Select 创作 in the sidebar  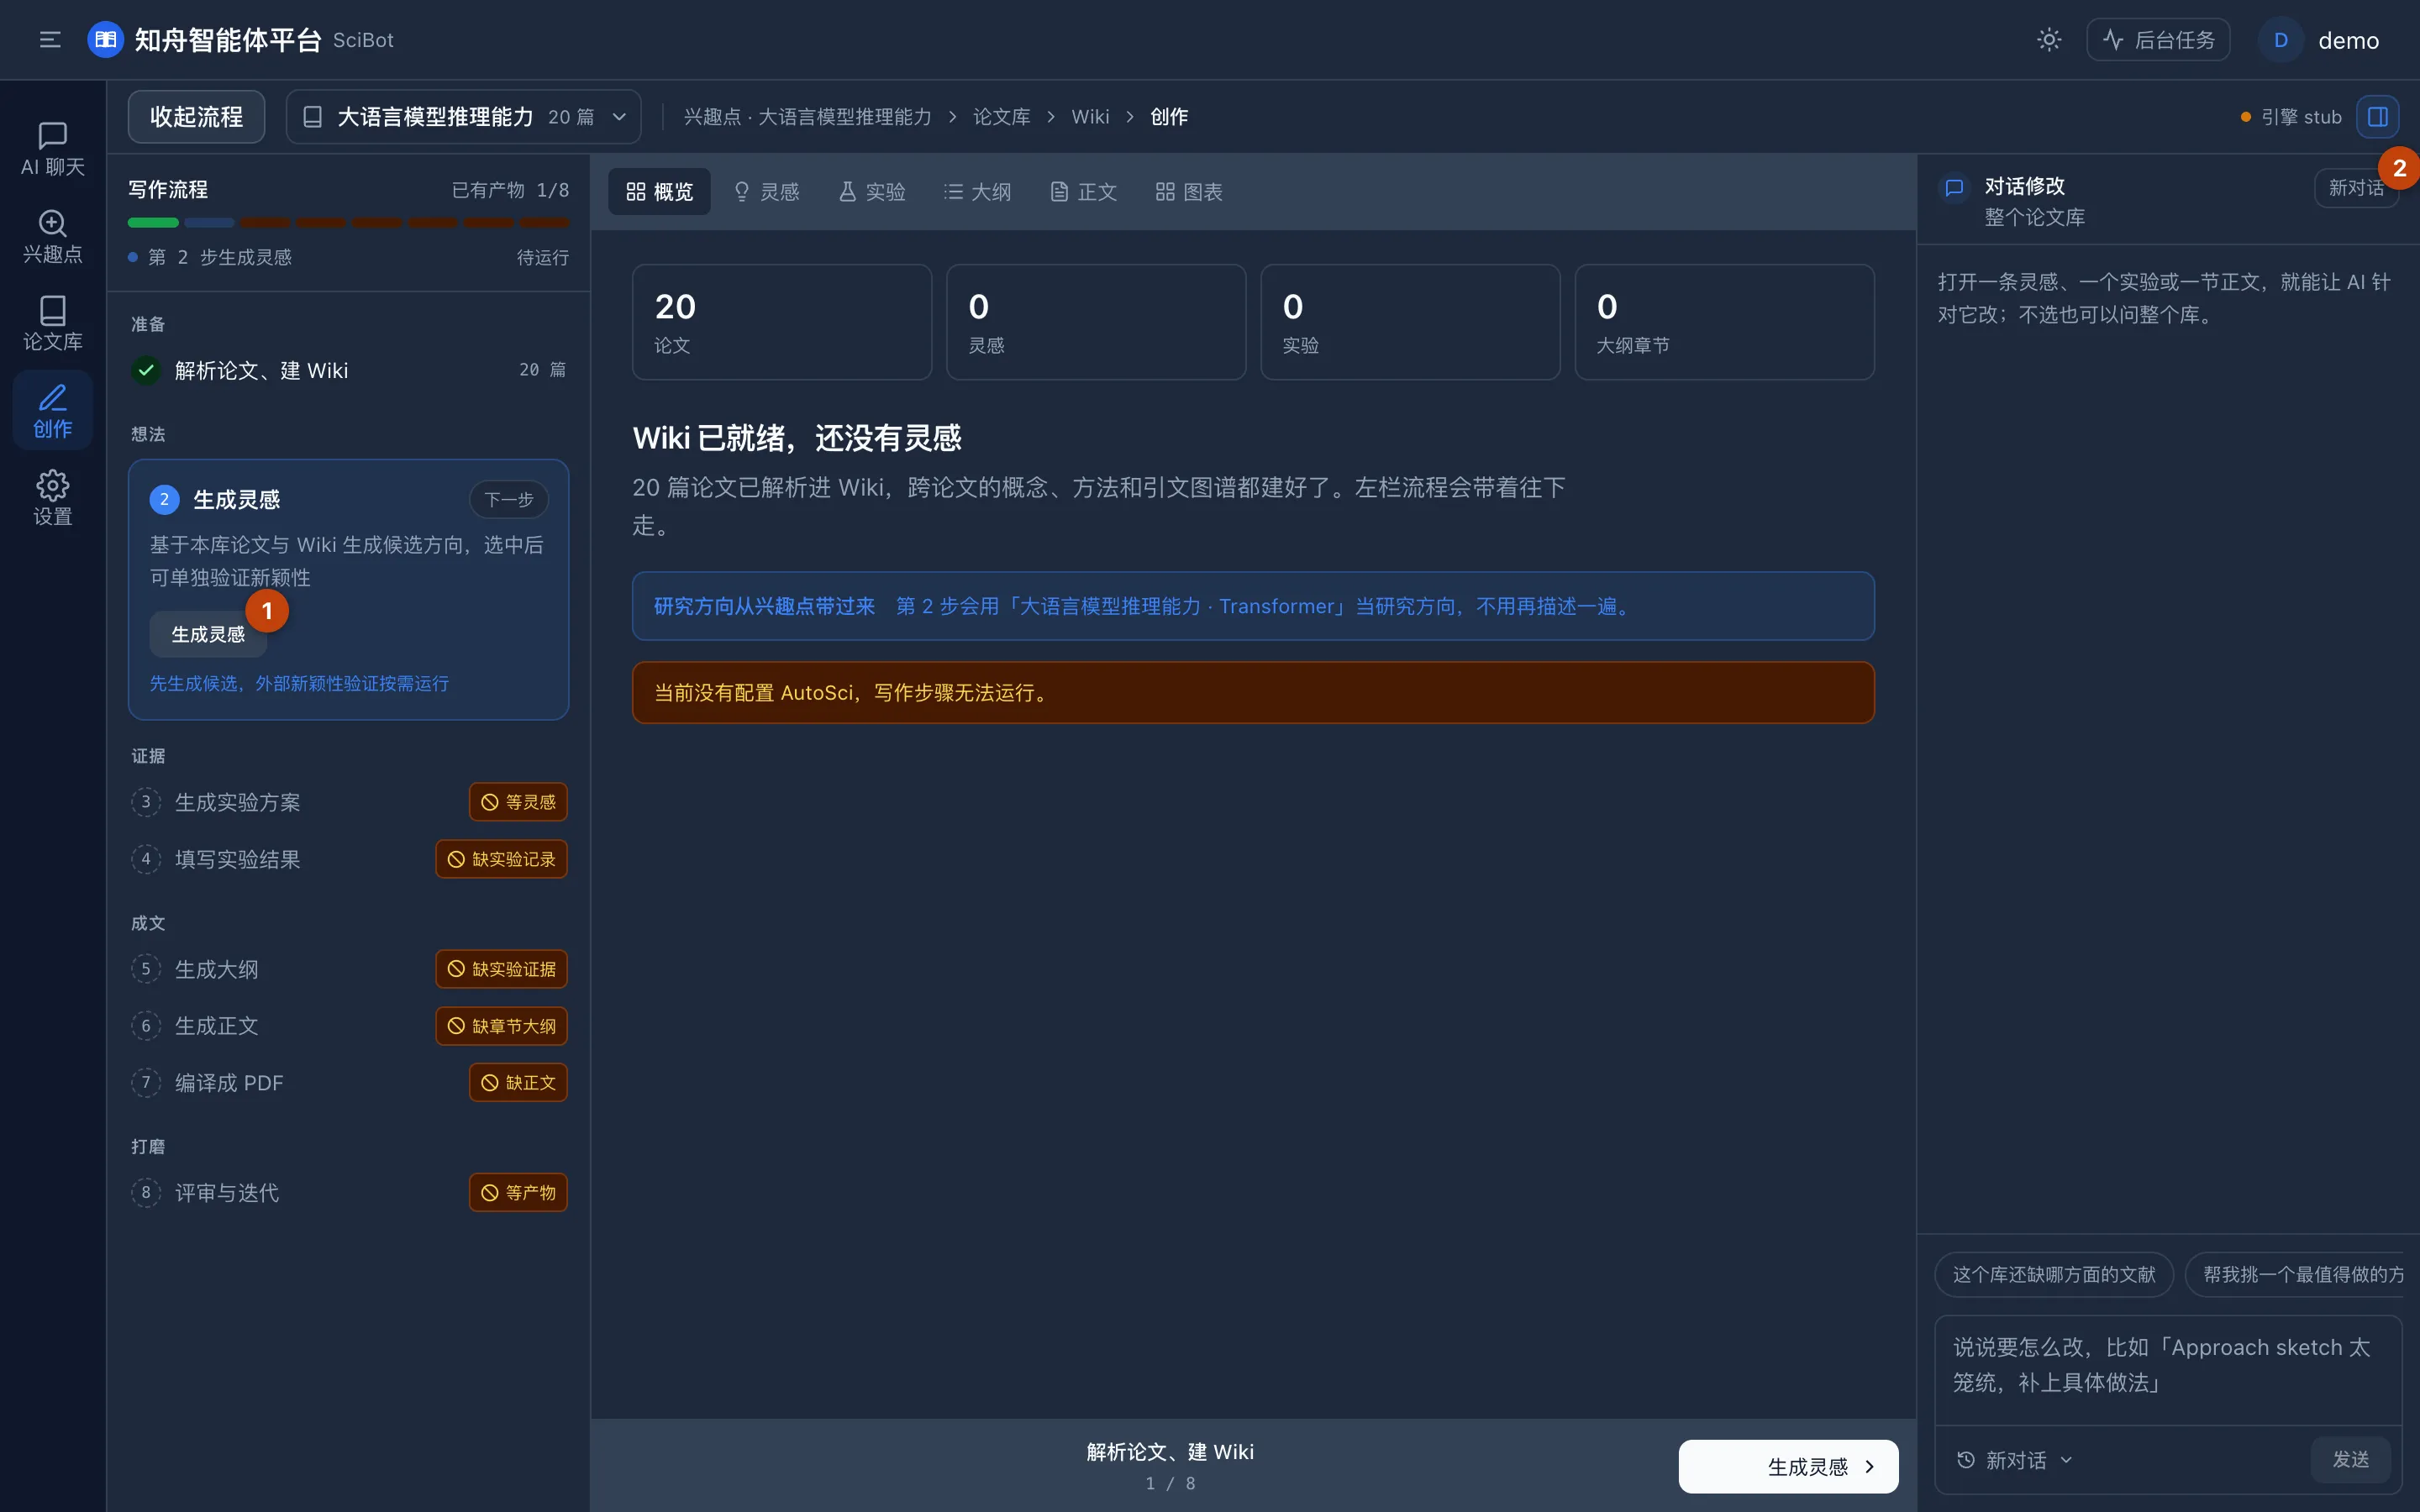click(53, 410)
